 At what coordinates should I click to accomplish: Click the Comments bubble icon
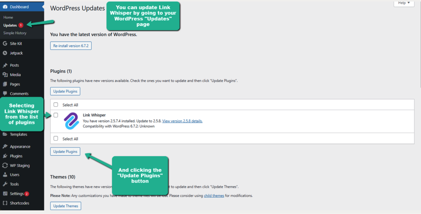[5, 94]
